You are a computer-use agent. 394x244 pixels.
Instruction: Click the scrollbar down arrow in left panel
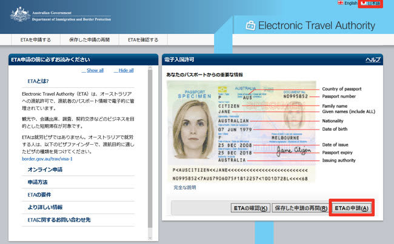[150, 238]
